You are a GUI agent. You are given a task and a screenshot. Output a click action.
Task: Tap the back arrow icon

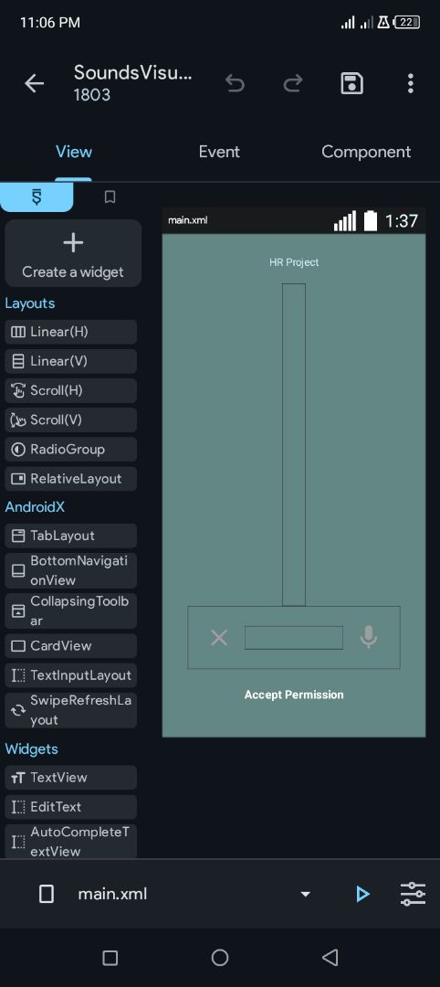[34, 84]
